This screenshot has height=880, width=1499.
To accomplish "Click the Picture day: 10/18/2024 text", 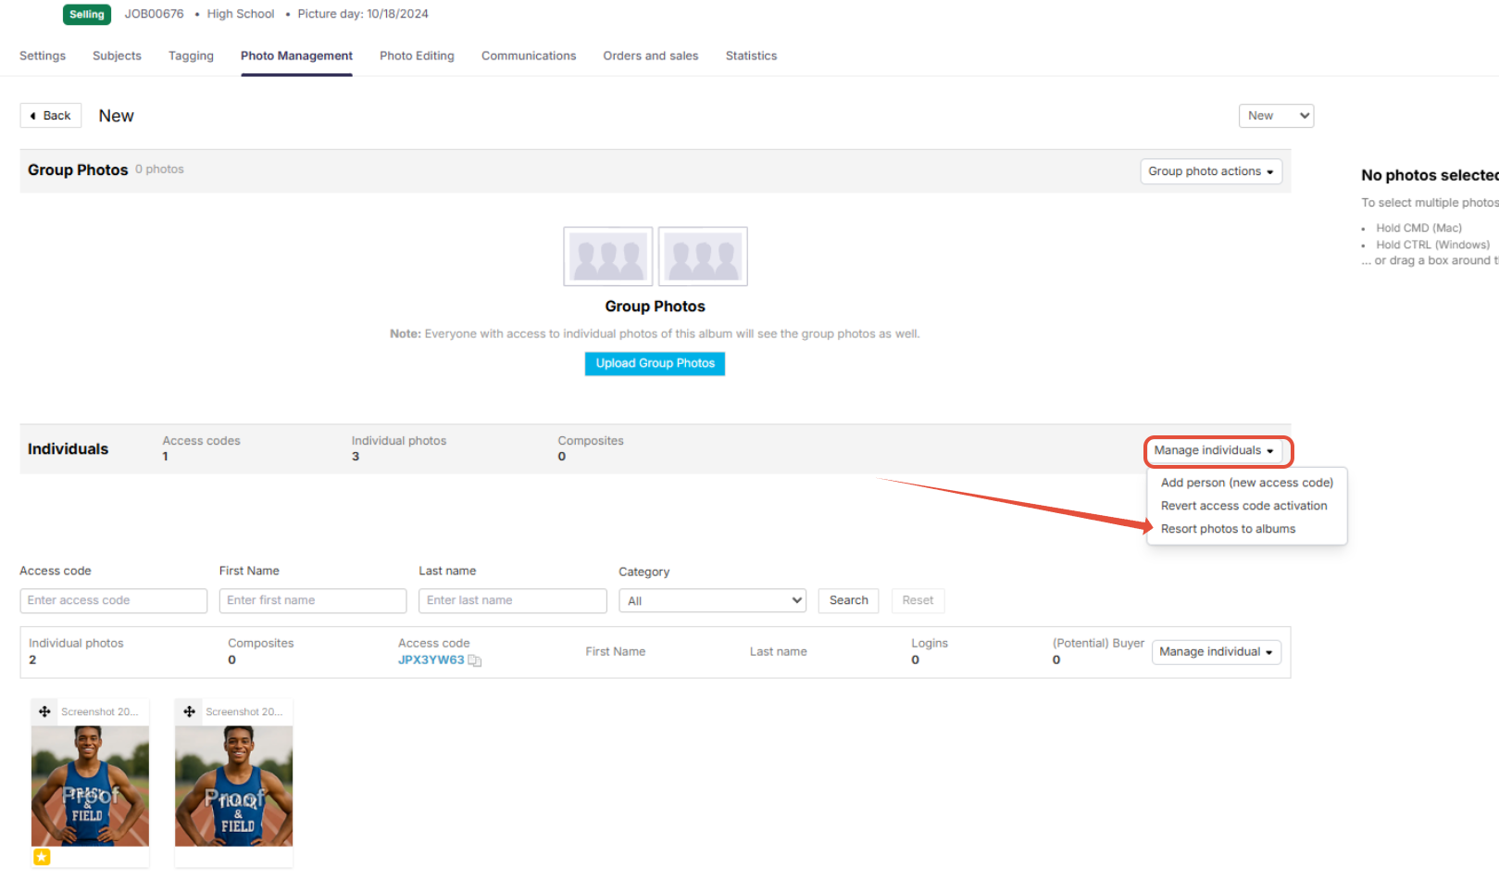I will coord(363,14).
